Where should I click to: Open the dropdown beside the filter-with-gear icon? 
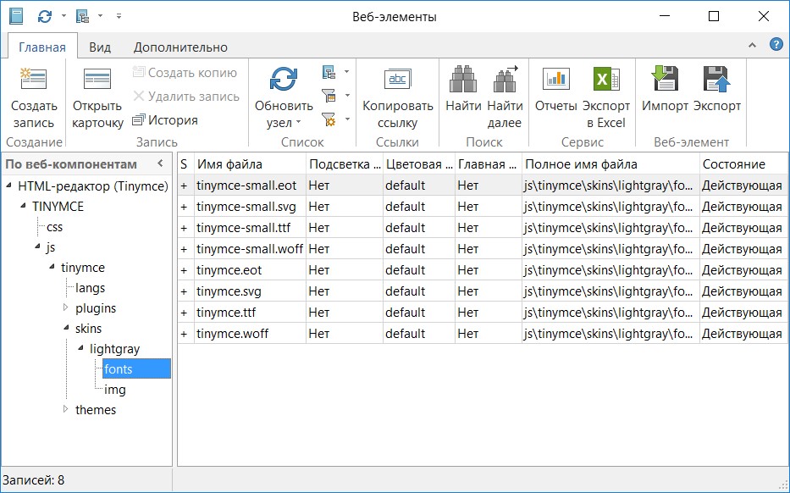[346, 119]
